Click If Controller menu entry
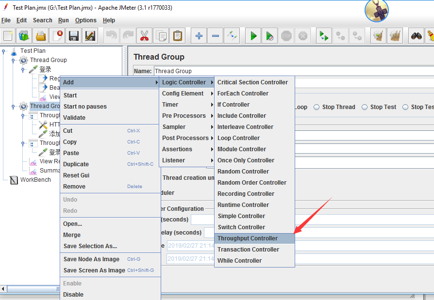Screen dimensions: 434x300 click(x=254, y=105)
